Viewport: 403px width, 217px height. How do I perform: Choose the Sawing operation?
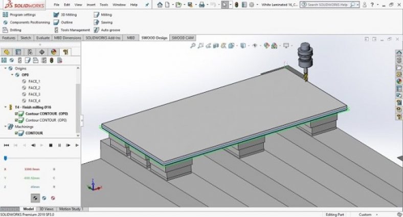[x=106, y=23]
